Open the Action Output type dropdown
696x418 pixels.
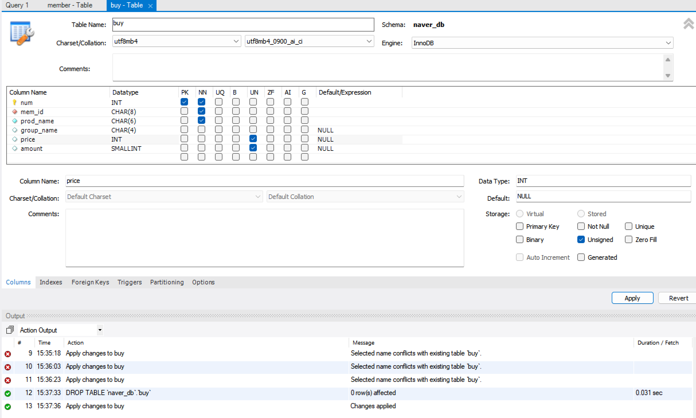[100, 330]
